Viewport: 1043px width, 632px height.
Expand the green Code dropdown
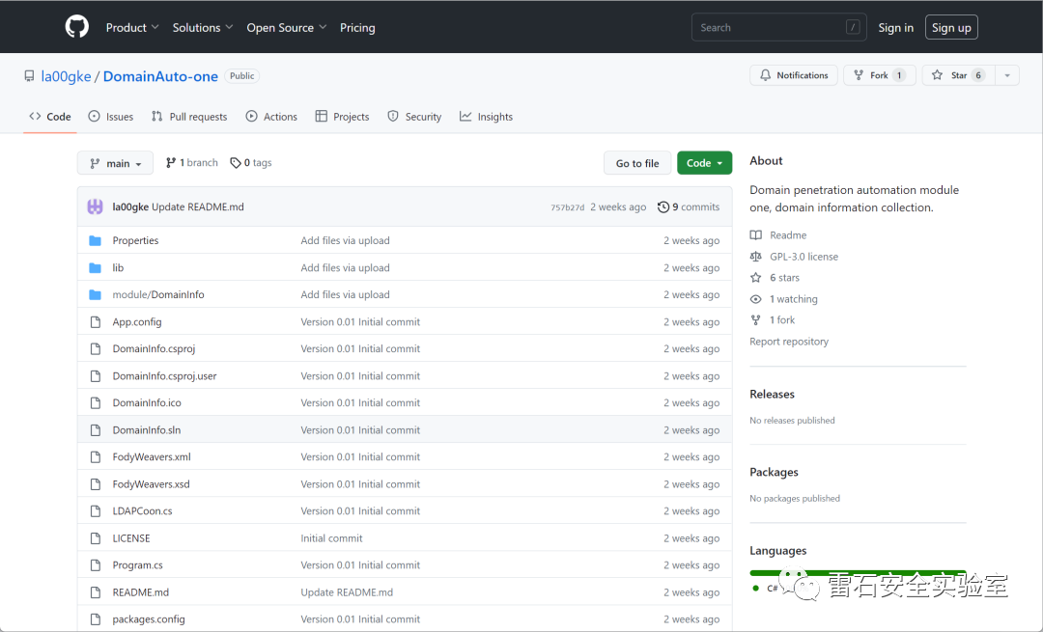pos(704,163)
